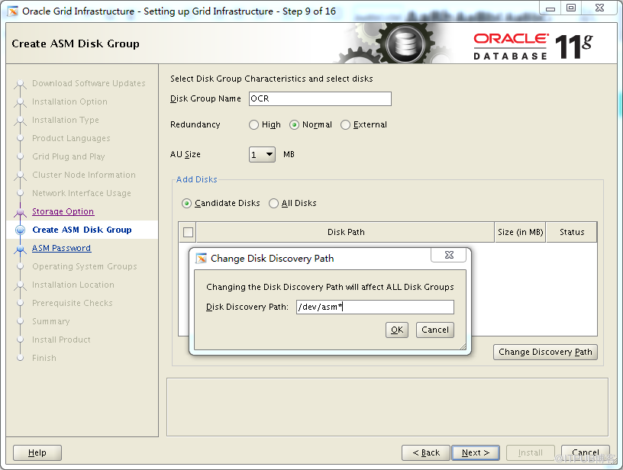
Task: Open the ASM Password step link
Action: tap(62, 248)
